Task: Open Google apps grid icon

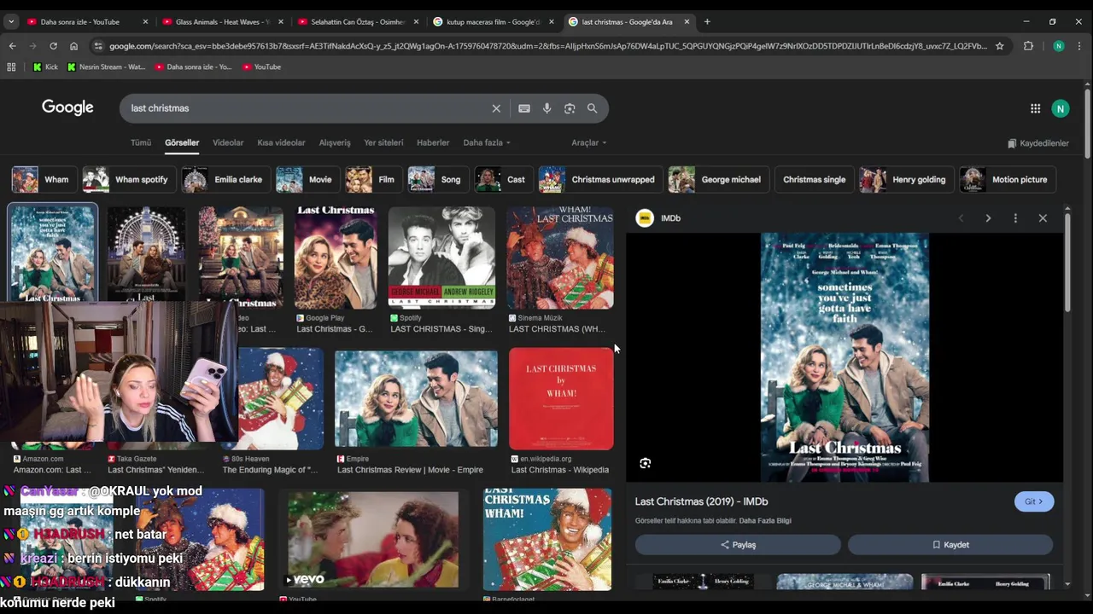Action: point(1035,108)
